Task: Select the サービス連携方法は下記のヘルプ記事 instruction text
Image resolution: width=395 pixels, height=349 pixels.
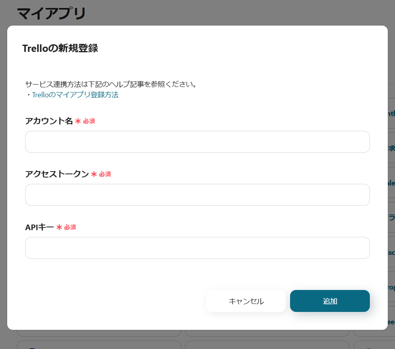Action: pos(111,84)
